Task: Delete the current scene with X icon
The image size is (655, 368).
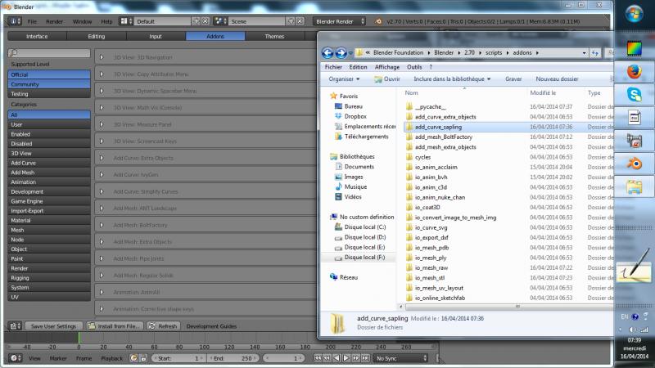Action: (x=300, y=21)
